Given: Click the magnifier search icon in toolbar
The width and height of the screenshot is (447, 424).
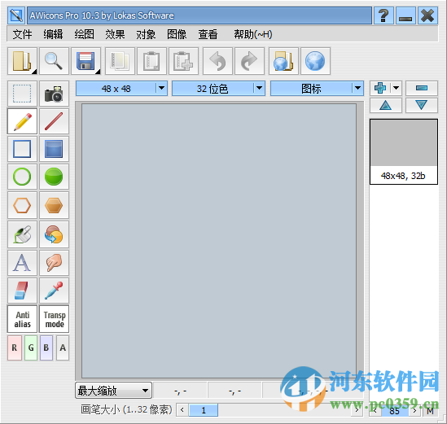Looking at the screenshot, I should pyautogui.click(x=54, y=61).
